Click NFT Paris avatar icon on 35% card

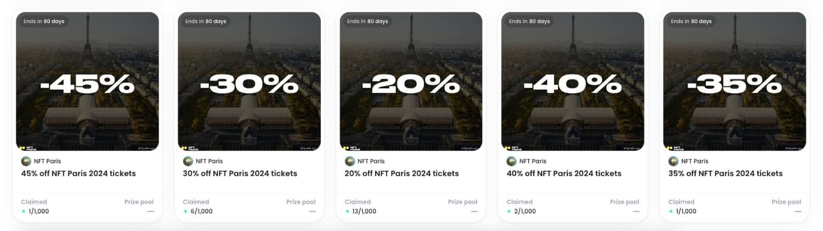673,161
